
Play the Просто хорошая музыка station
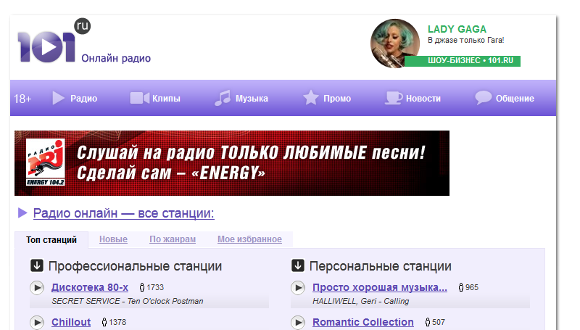click(x=298, y=287)
